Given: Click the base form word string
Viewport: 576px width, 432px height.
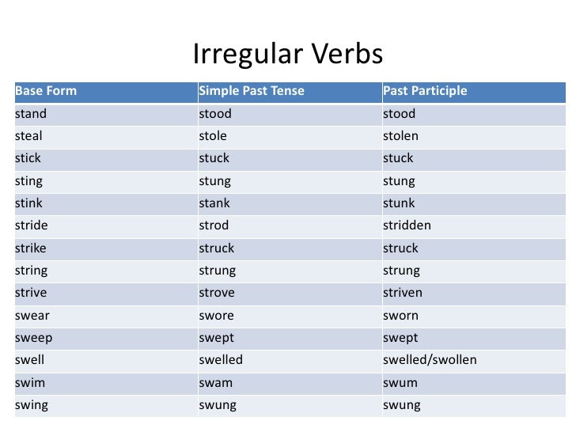Looking at the screenshot, I should [31, 271].
